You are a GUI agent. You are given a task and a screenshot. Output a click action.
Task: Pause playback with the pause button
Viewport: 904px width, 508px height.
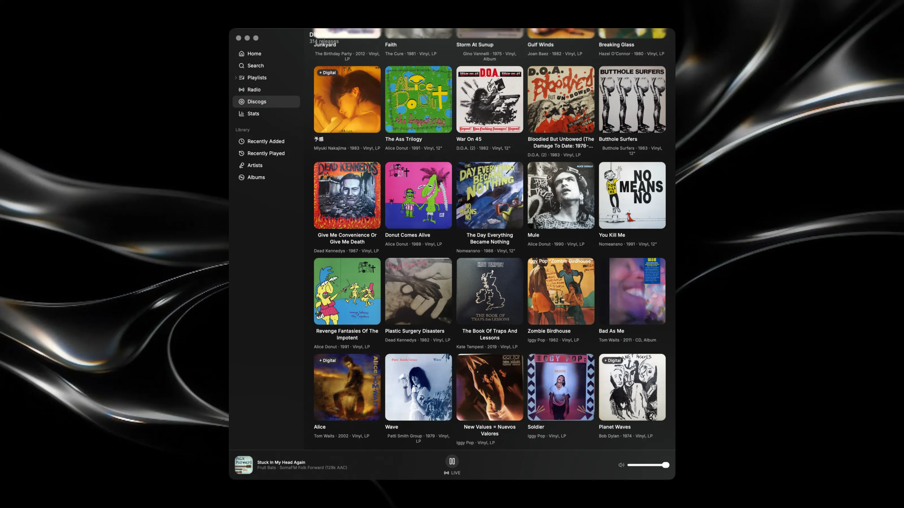(x=452, y=461)
